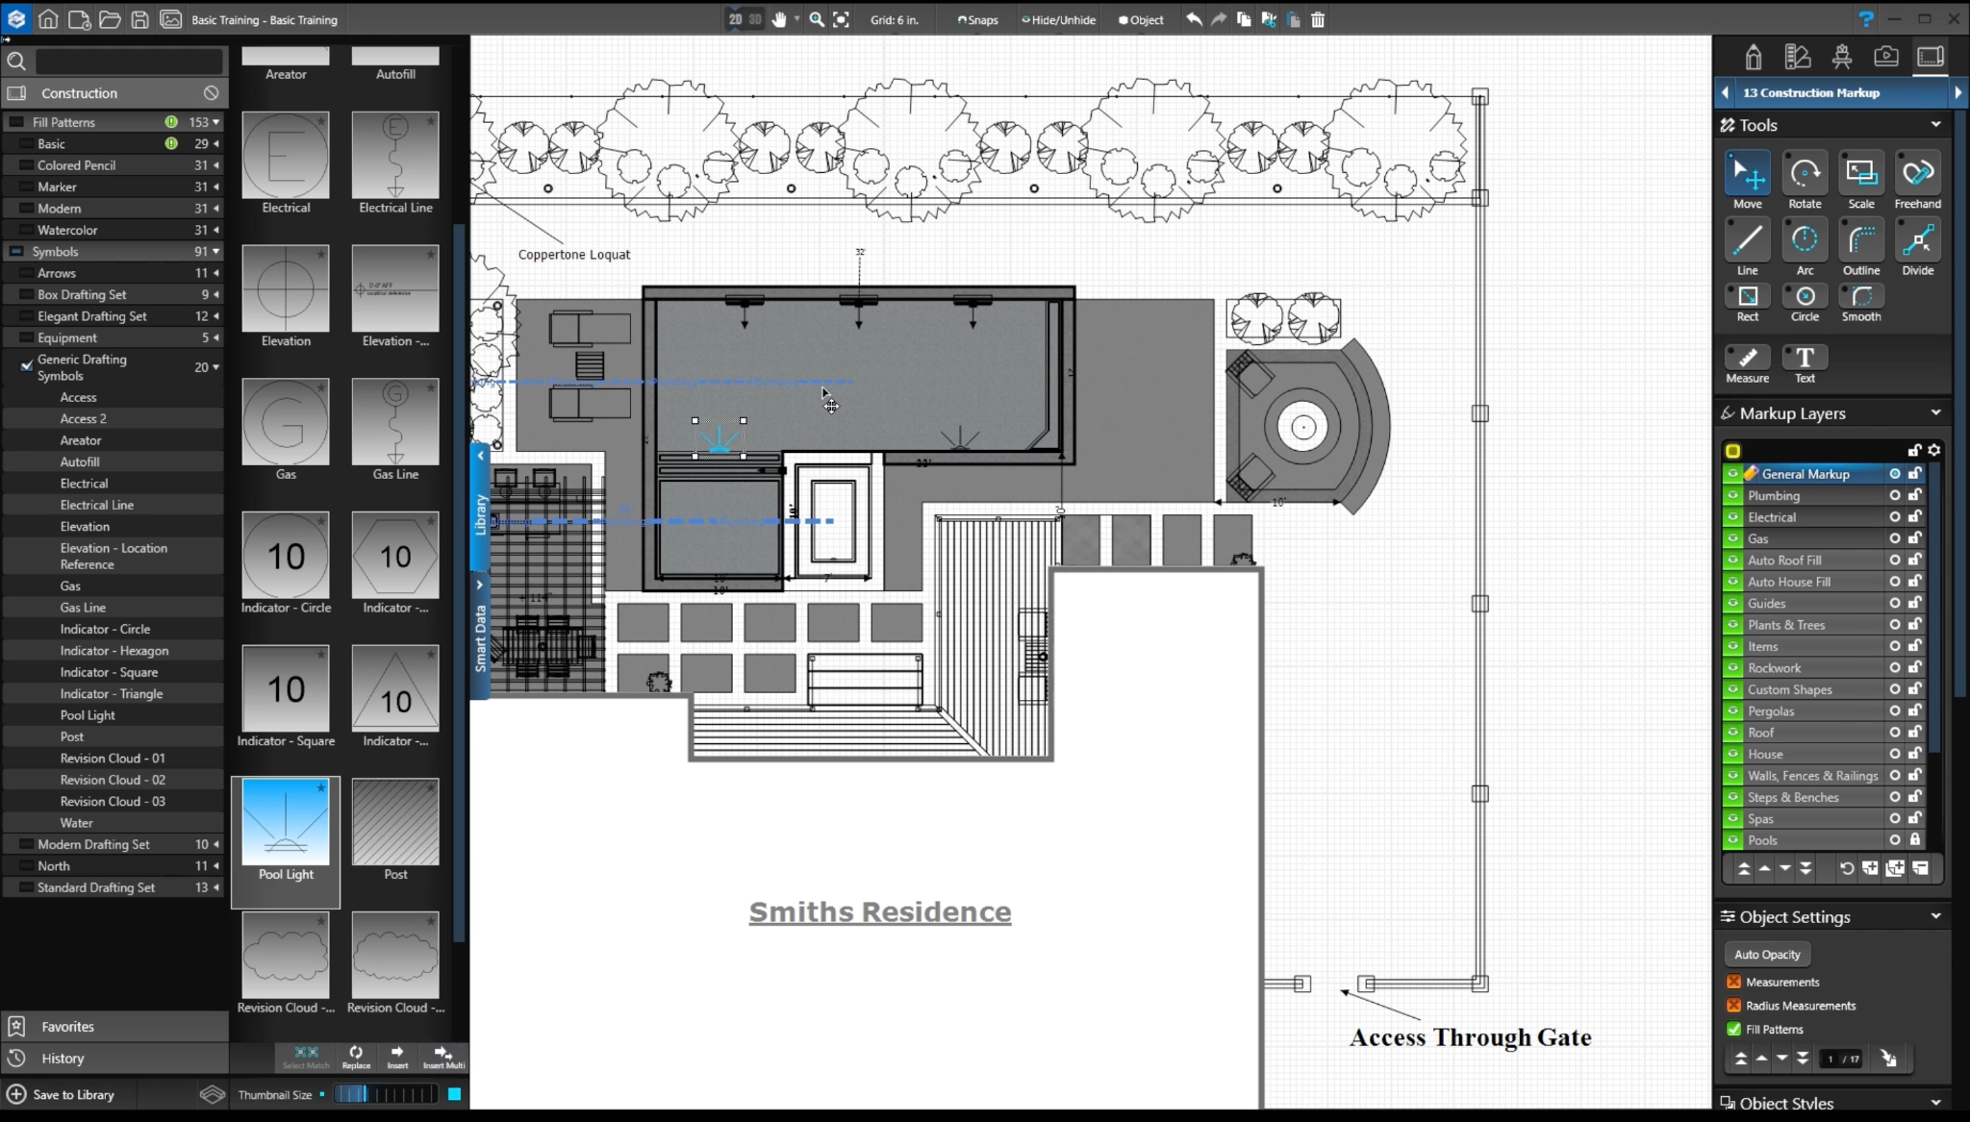Click the Zoom extents frame icon

point(841,19)
